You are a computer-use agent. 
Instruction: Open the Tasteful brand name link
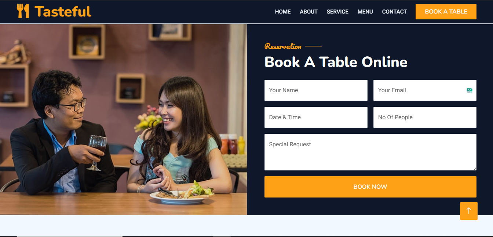pyautogui.click(x=63, y=11)
